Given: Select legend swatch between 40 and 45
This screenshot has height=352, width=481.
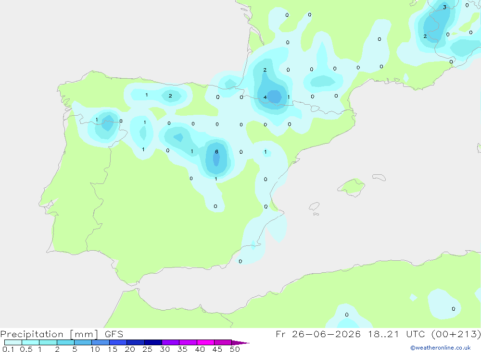Looking at the screenshot, I should (205, 342).
